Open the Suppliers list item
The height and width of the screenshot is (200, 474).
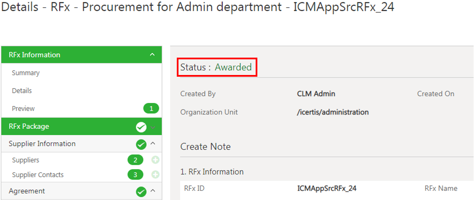click(x=25, y=160)
